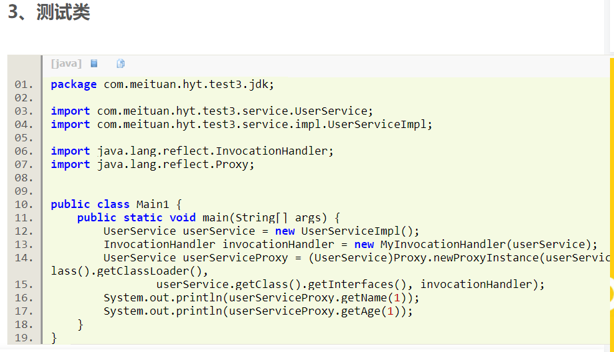Click the [java] language label
The image size is (614, 352).
click(66, 63)
